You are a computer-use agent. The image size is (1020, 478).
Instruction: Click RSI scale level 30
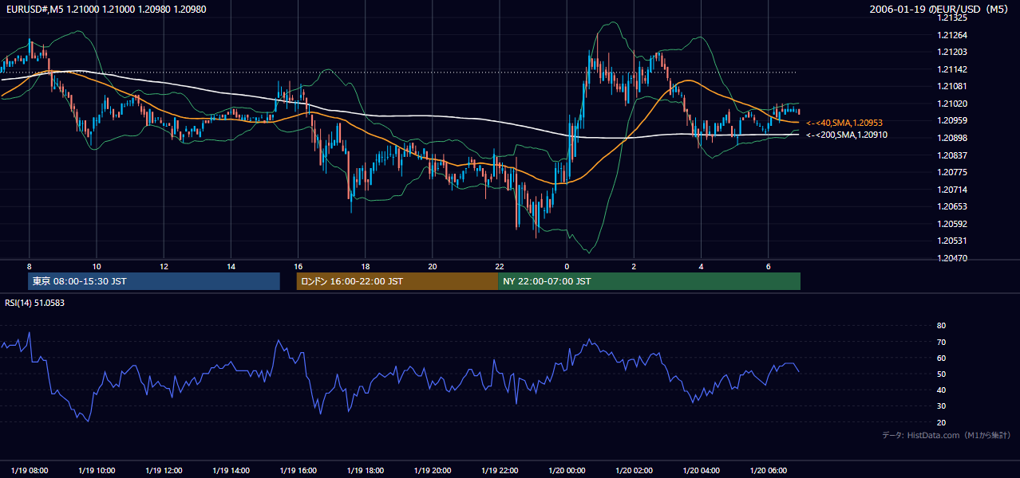tap(941, 406)
